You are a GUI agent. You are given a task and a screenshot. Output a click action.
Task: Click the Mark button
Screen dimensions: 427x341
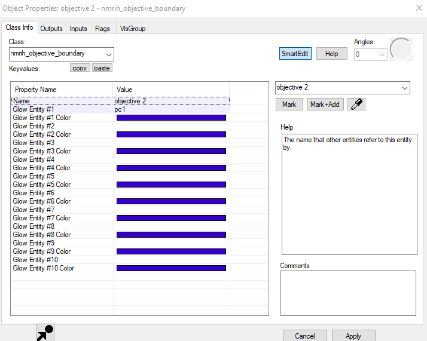click(289, 105)
